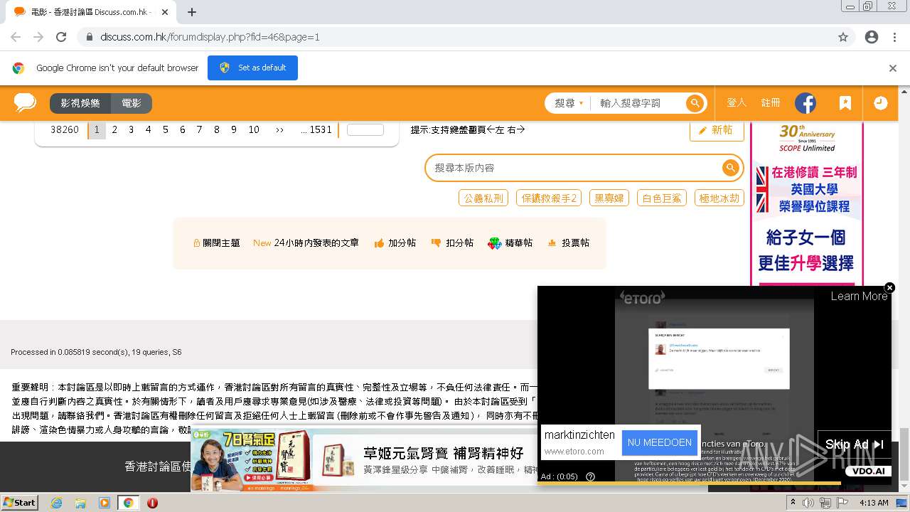Click the forum speech bubble logo
The height and width of the screenshot is (512, 910).
(x=25, y=103)
